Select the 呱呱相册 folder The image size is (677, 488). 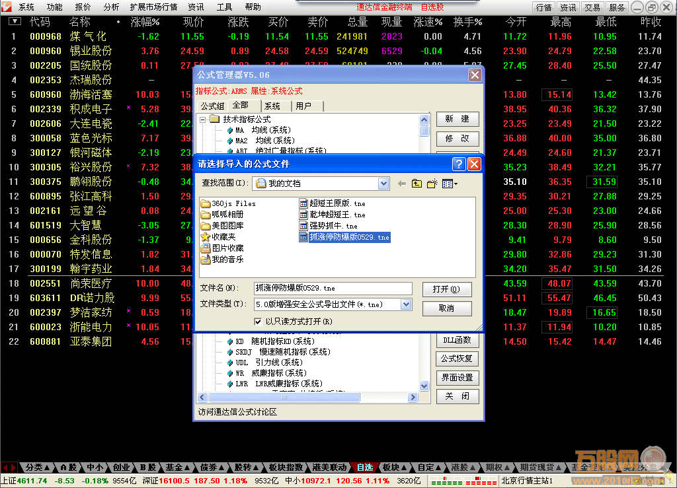(222, 215)
